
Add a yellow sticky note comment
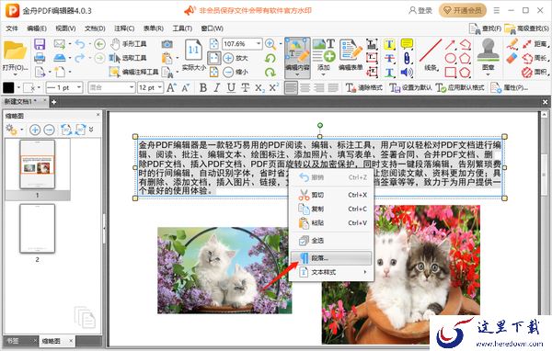[x=407, y=44]
